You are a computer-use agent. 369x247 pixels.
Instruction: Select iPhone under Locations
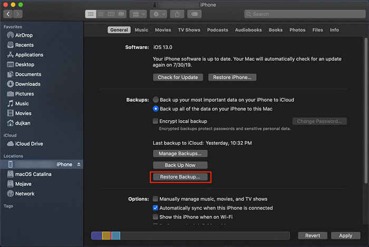(42, 164)
